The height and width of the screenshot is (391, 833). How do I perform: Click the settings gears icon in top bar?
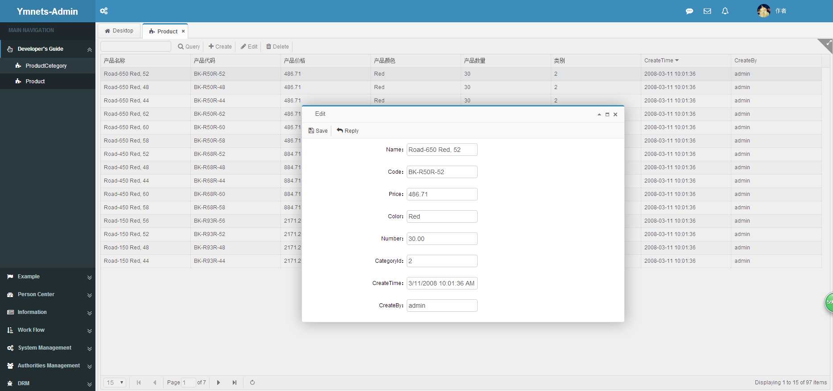[x=104, y=11]
